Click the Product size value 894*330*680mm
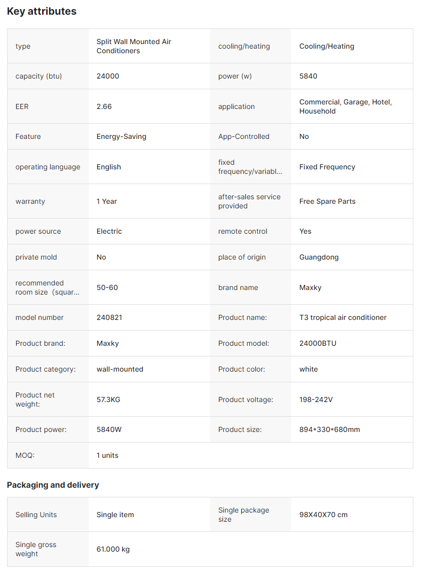Viewport: 423px width, 578px height. coord(329,429)
